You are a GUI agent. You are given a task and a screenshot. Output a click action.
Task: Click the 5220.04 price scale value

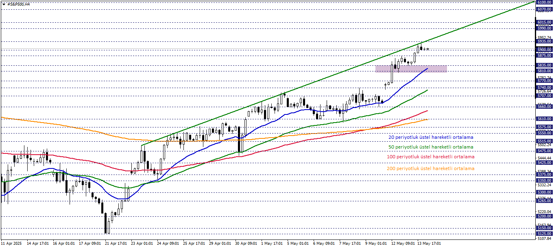(544, 211)
